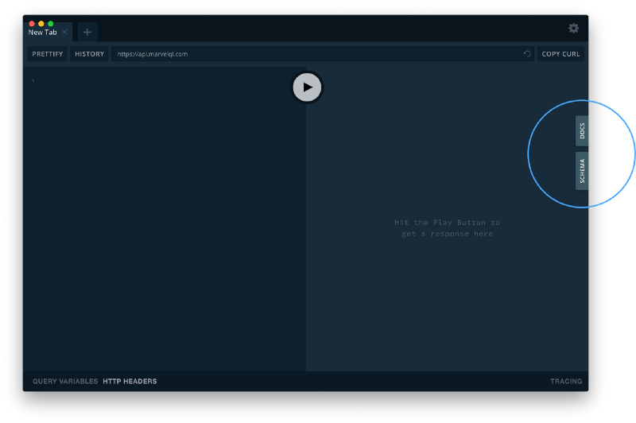Screen dimensions: 636x423
Task: Open the settings gear
Action: pos(573,28)
